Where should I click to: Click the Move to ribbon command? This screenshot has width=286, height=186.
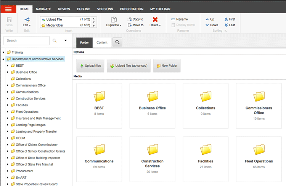[135, 25]
